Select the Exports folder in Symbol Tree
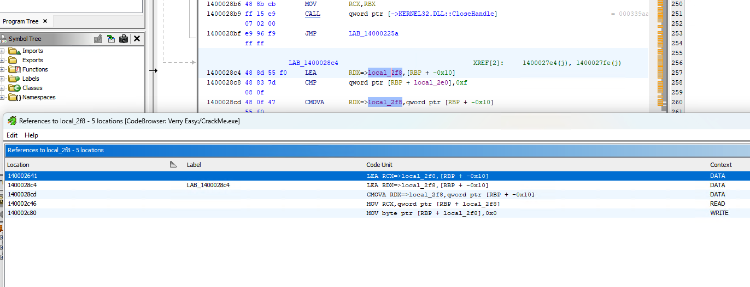750x287 pixels. (32, 61)
